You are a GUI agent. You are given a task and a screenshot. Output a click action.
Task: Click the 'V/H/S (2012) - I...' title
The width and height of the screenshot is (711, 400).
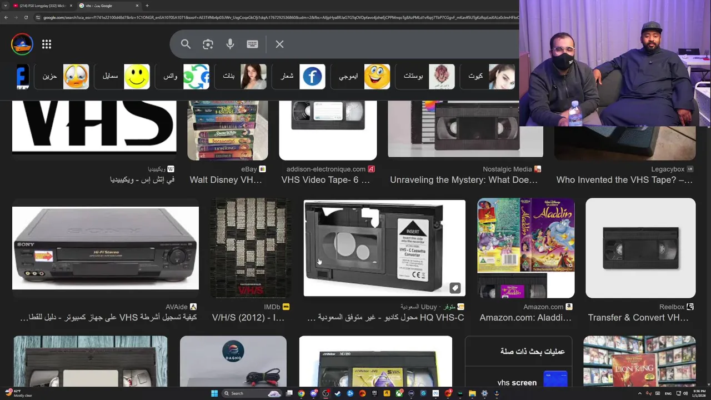click(x=248, y=317)
